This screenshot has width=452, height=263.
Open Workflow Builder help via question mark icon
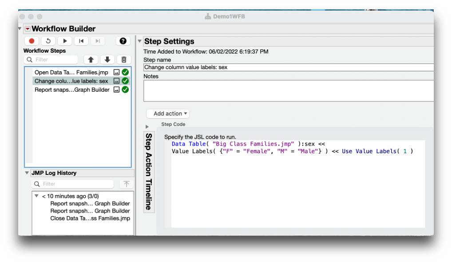(x=123, y=41)
